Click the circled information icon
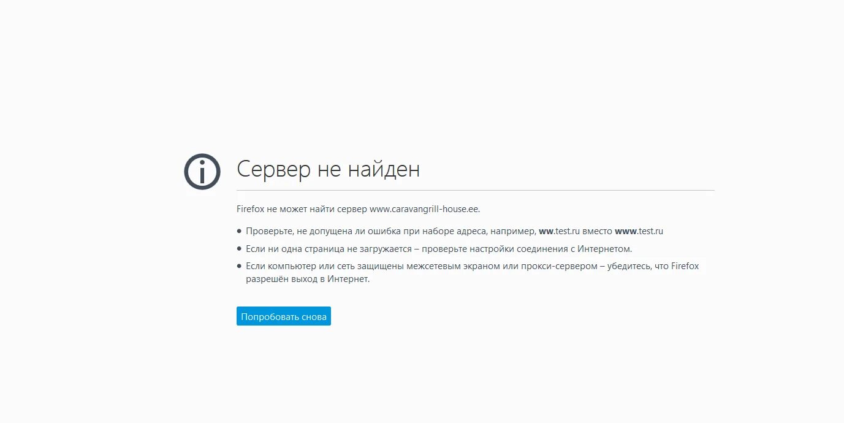Image resolution: width=844 pixels, height=423 pixels. tap(202, 172)
